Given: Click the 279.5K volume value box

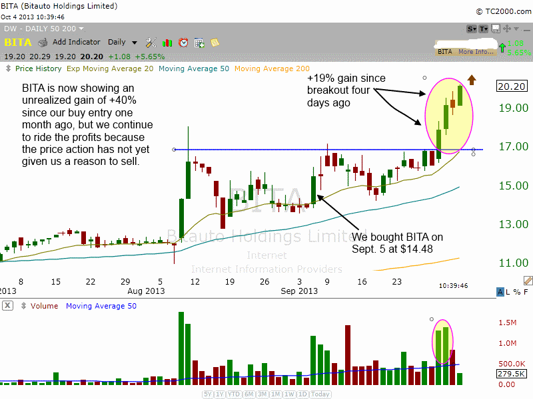Looking at the screenshot, I should [x=512, y=374].
